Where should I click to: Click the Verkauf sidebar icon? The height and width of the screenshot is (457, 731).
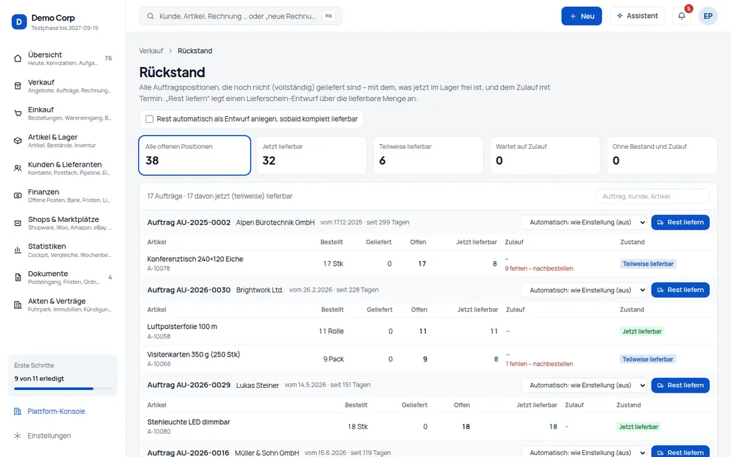tap(18, 86)
